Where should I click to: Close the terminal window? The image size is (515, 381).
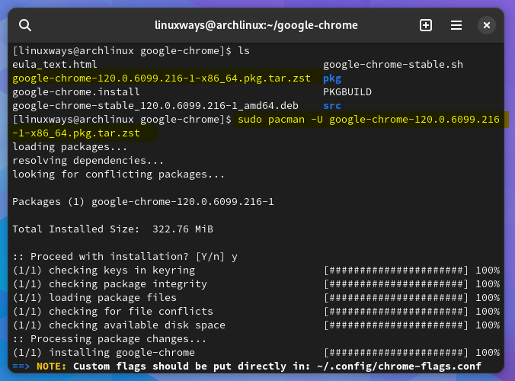pos(487,25)
